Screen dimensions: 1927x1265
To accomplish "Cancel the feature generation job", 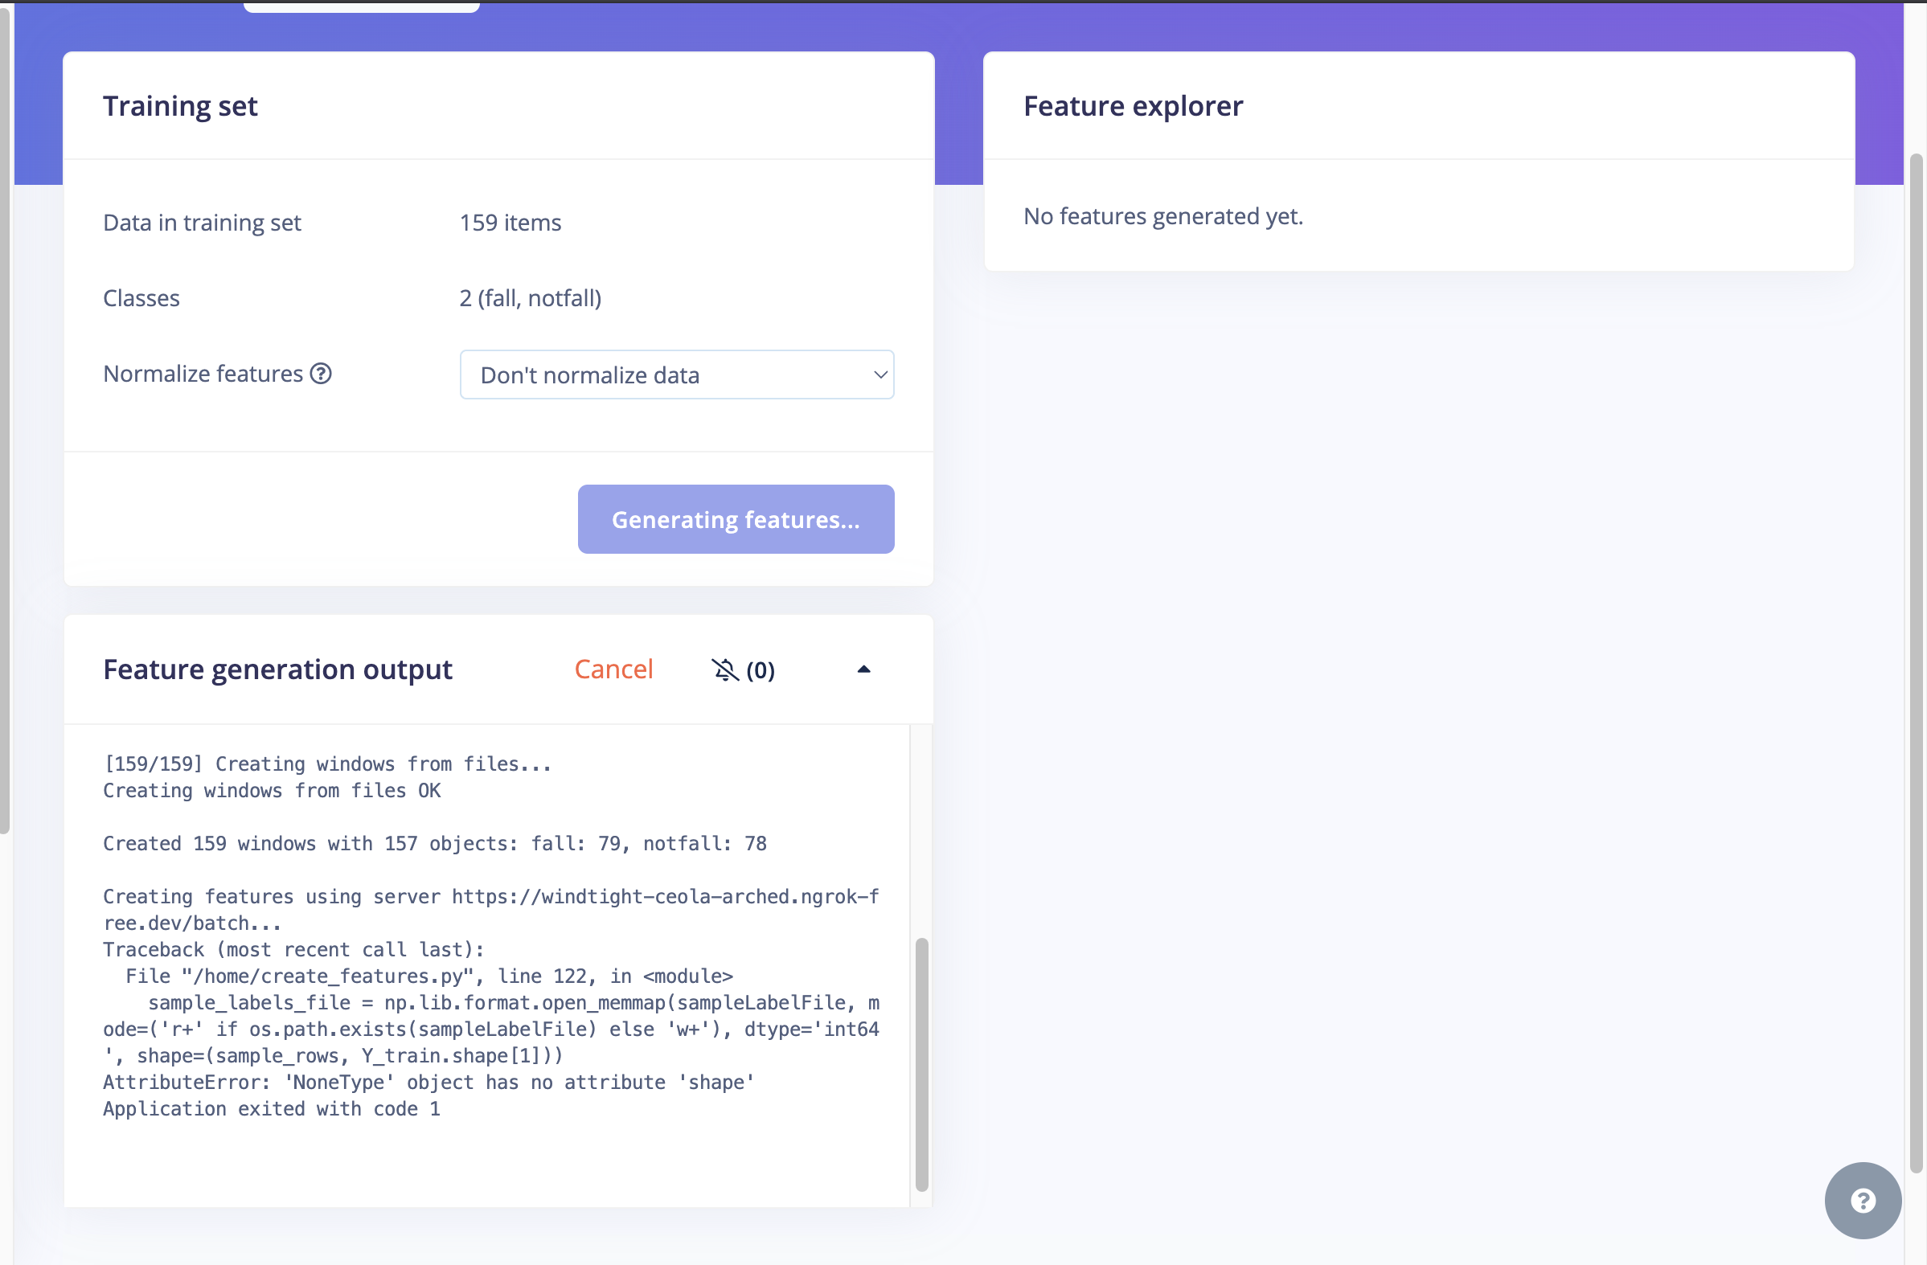I will 613,669.
